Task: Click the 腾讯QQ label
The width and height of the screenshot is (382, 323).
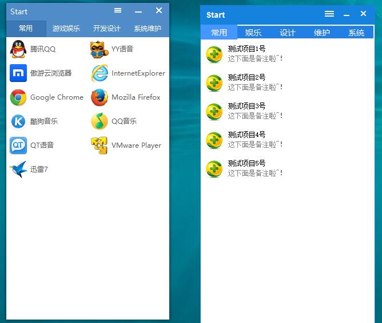Action: 43,49
